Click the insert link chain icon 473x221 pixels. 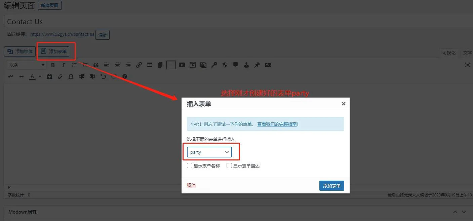coord(139,65)
